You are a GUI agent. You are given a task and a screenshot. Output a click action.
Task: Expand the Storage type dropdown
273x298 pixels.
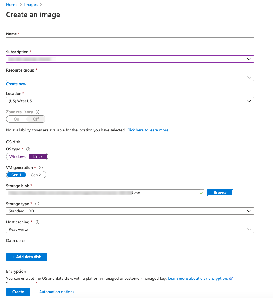point(130,211)
